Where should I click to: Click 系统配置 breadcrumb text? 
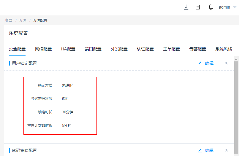pos(40,20)
